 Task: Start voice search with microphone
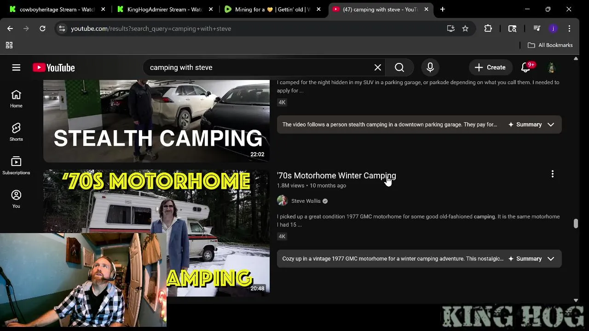pyautogui.click(x=430, y=68)
